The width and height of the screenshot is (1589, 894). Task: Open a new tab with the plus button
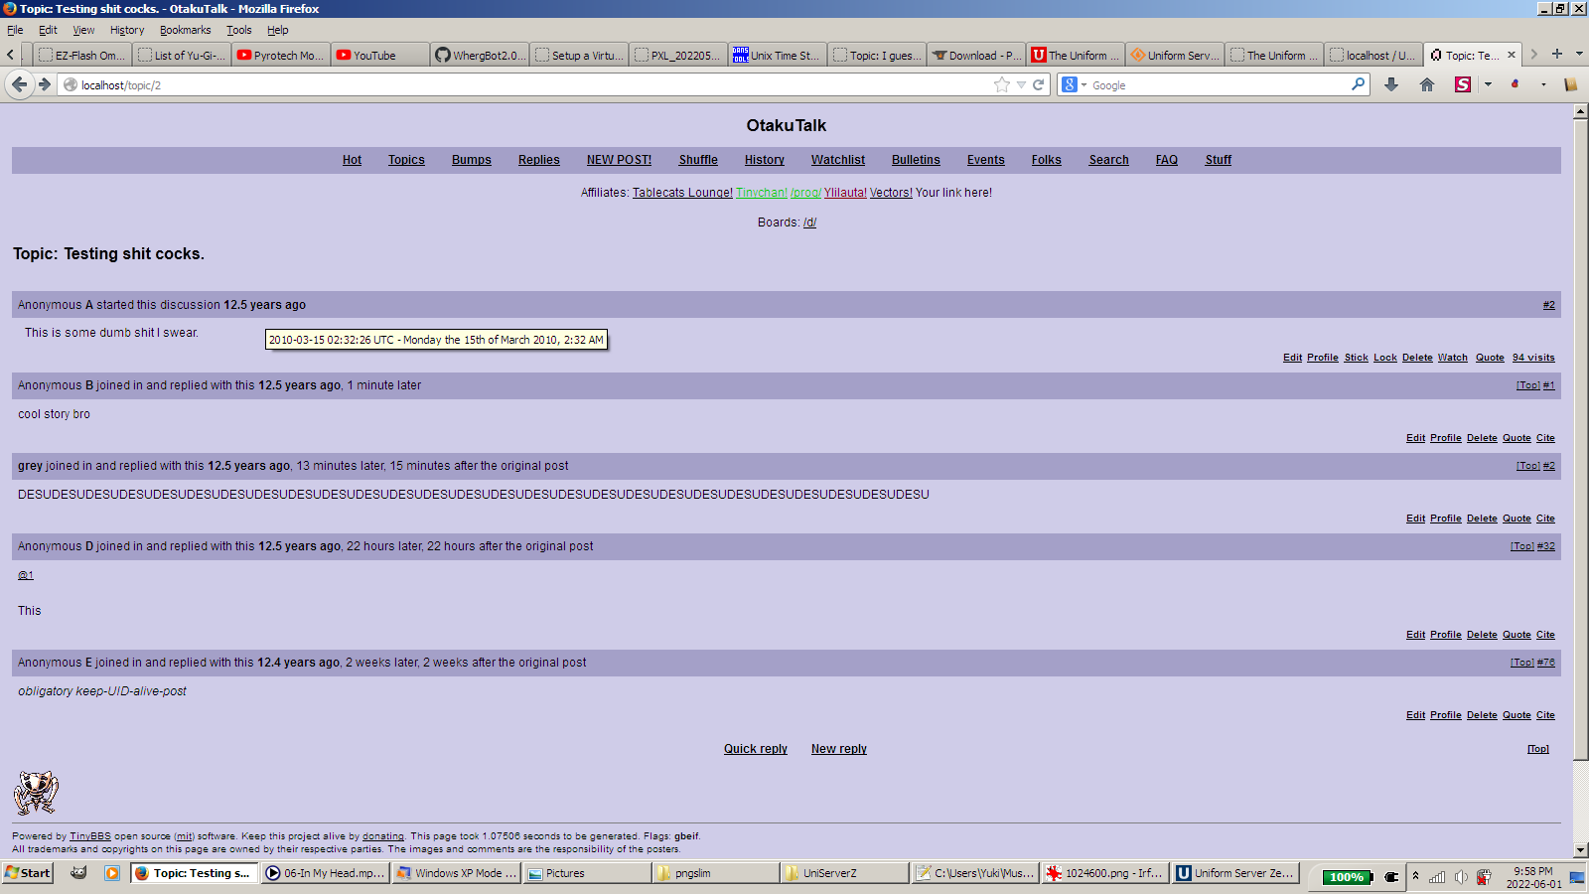[x=1557, y=55]
